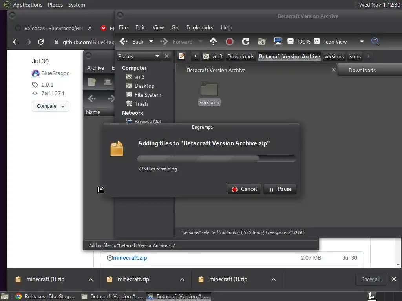Toggle the location edit pencil button
The width and height of the screenshot is (402, 301).
[x=182, y=56]
